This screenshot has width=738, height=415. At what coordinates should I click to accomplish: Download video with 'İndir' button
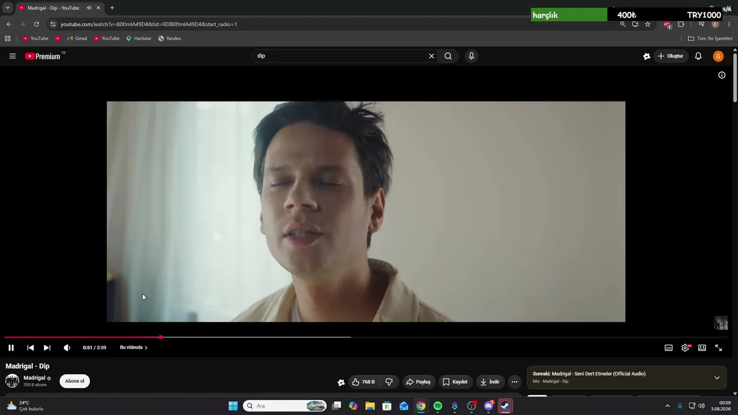(x=490, y=382)
